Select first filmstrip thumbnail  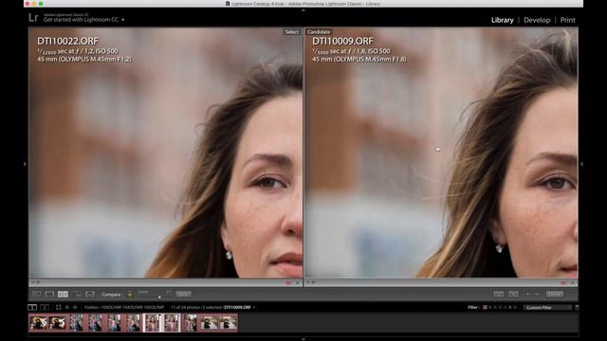[x=39, y=323]
